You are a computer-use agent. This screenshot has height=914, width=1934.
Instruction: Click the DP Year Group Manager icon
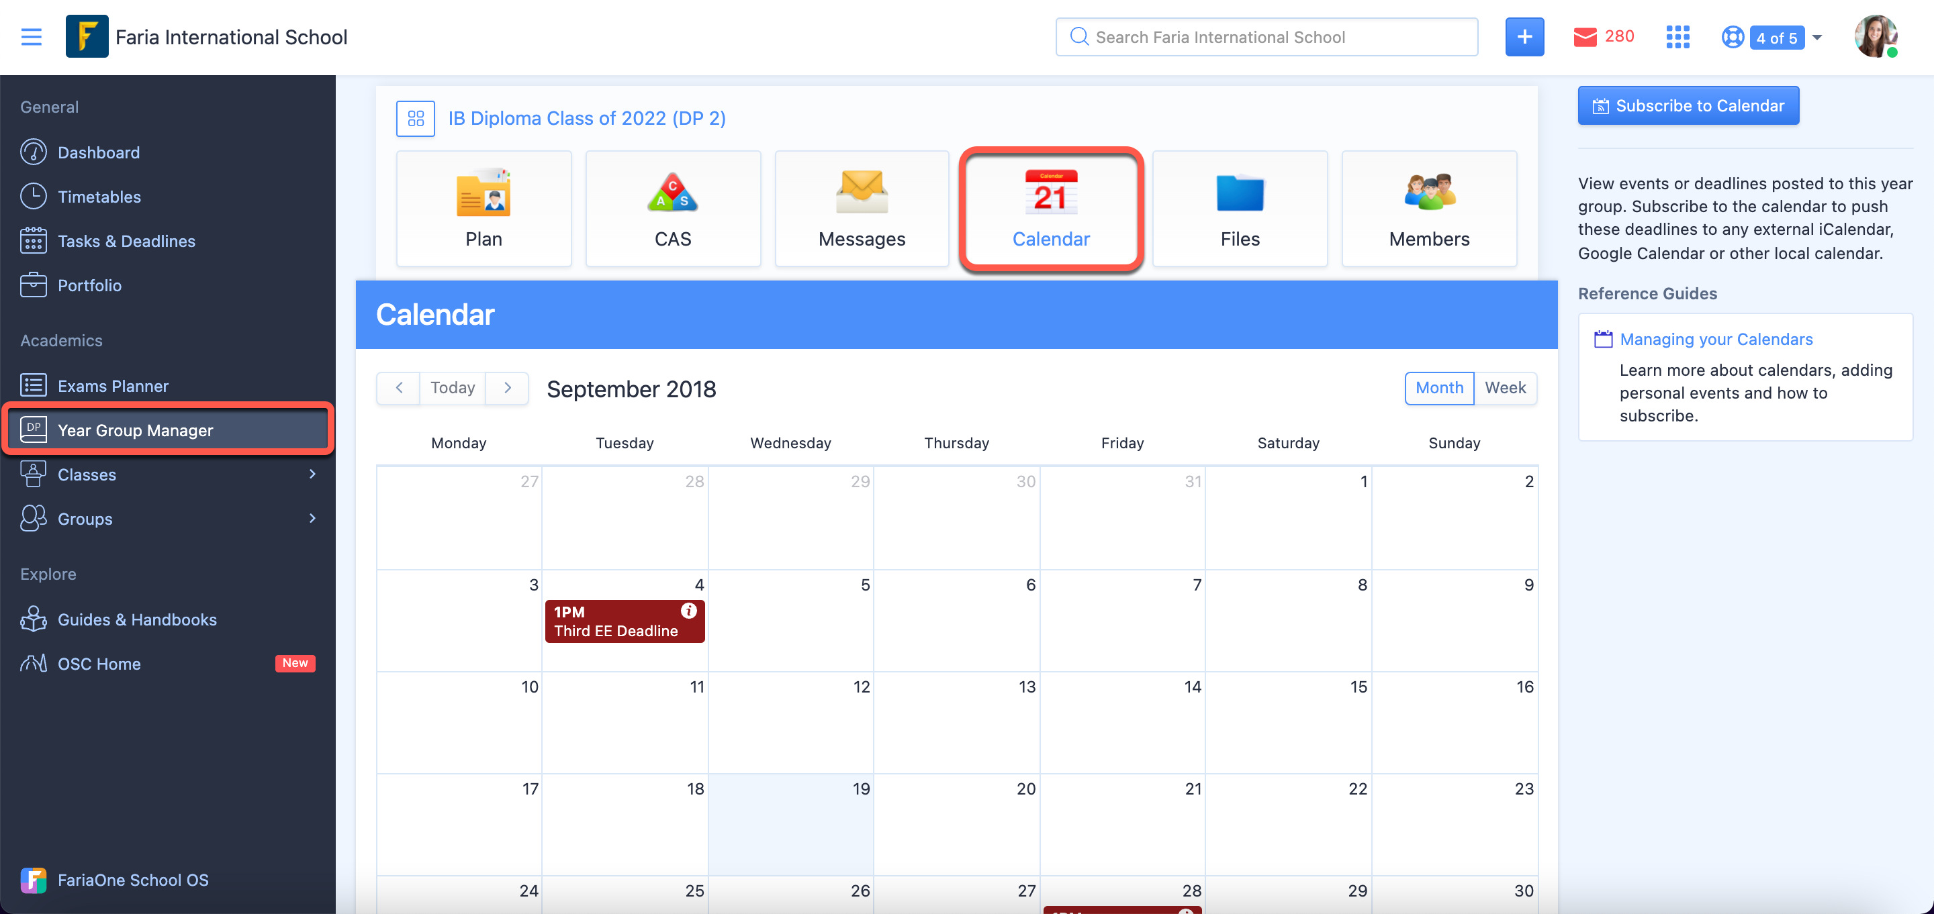tap(33, 429)
